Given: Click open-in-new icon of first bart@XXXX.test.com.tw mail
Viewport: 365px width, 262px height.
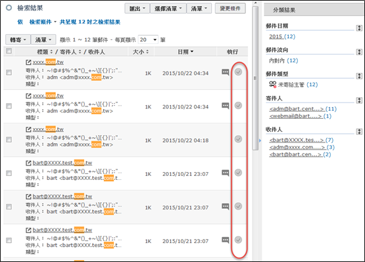Looking at the screenshot, I should (28, 163).
